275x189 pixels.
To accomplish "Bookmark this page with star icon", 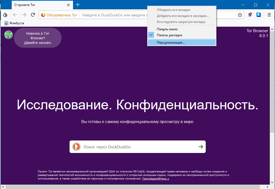I will pyautogui.click(x=240, y=15).
